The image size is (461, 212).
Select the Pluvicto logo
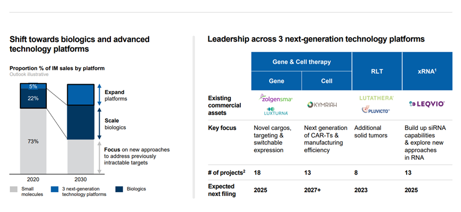376,110
